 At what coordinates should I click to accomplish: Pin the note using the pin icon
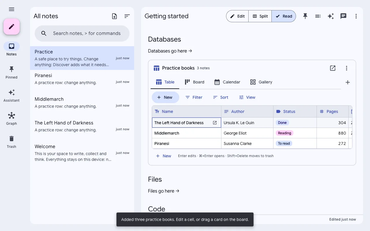click(305, 16)
